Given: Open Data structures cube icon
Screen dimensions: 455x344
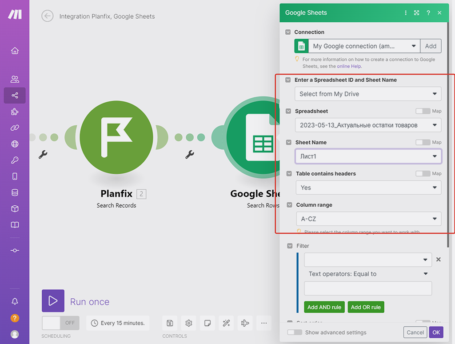Looking at the screenshot, I should pos(15,209).
